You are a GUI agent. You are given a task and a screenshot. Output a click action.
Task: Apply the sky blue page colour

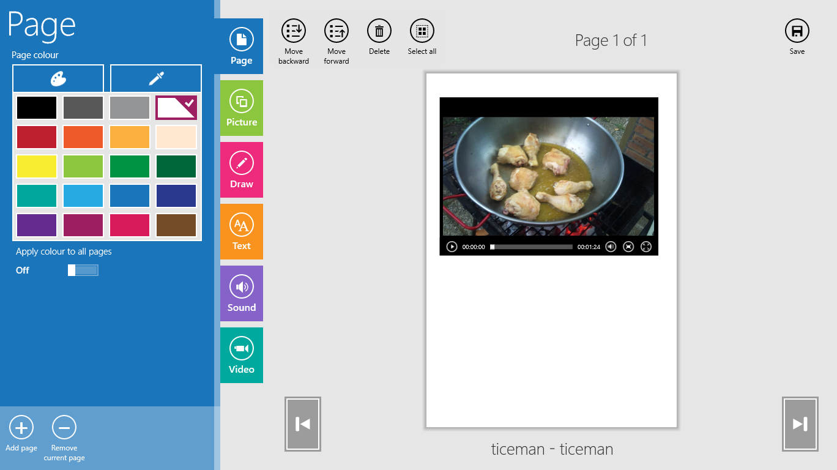click(x=83, y=196)
